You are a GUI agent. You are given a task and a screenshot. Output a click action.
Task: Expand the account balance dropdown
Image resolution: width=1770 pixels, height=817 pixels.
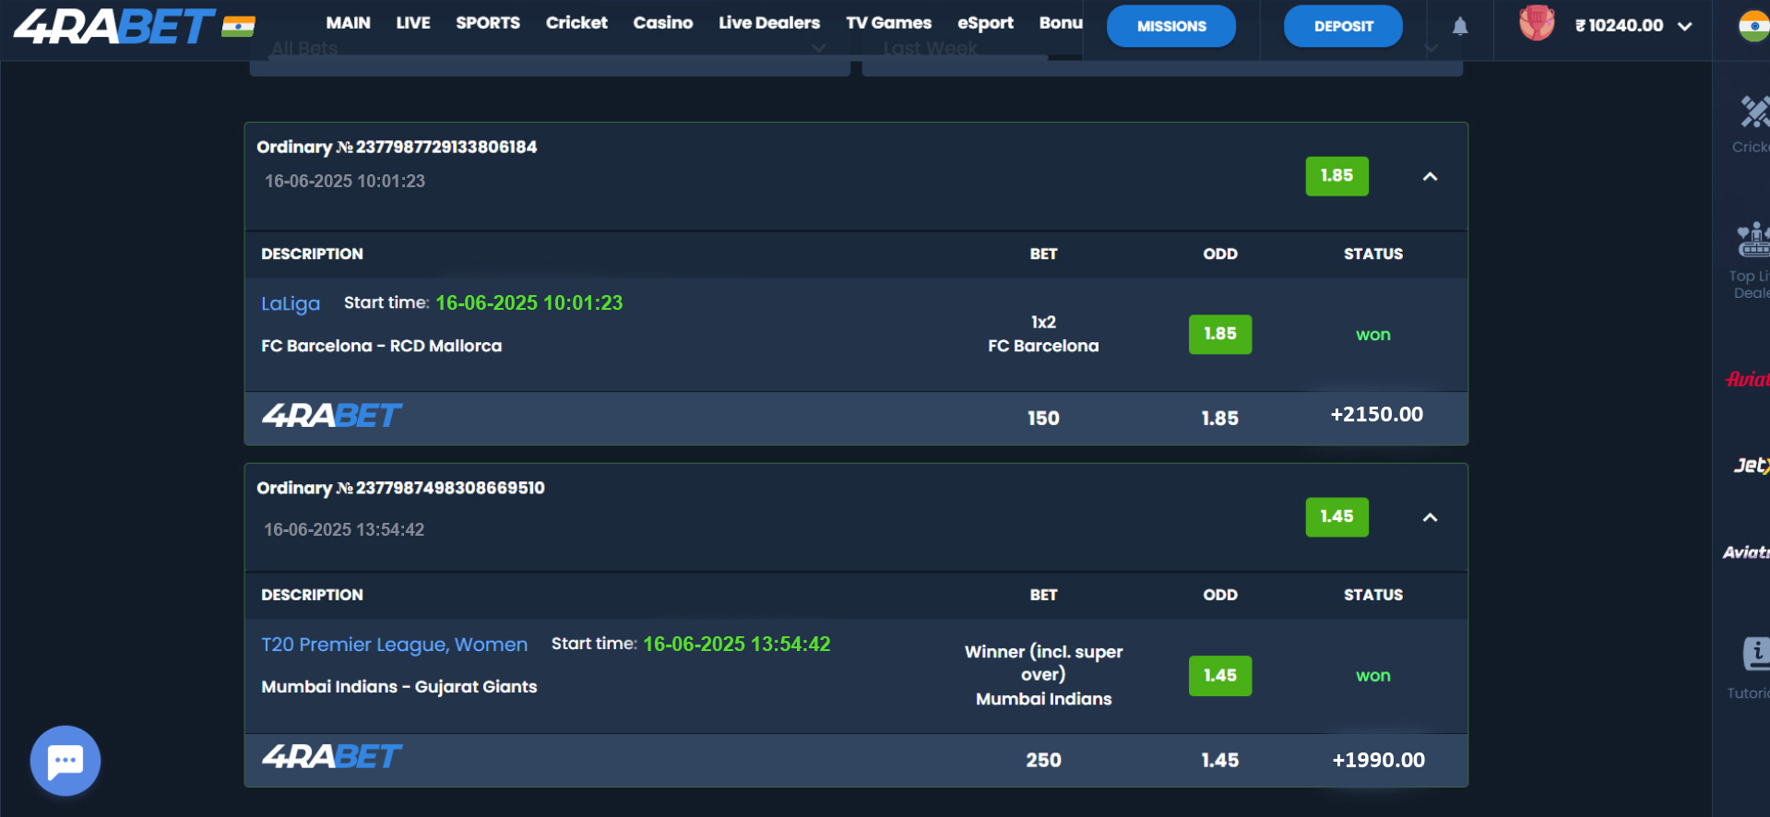click(x=1685, y=26)
